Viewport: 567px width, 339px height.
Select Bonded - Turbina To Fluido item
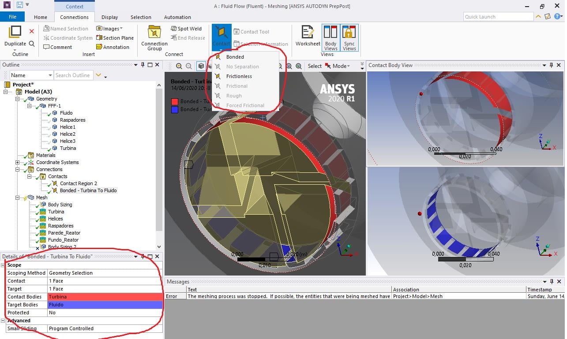[88, 190]
